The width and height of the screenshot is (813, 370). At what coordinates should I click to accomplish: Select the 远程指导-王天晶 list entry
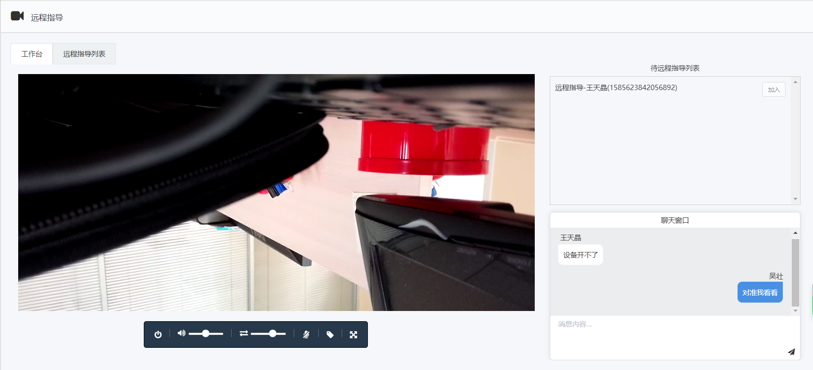(616, 88)
